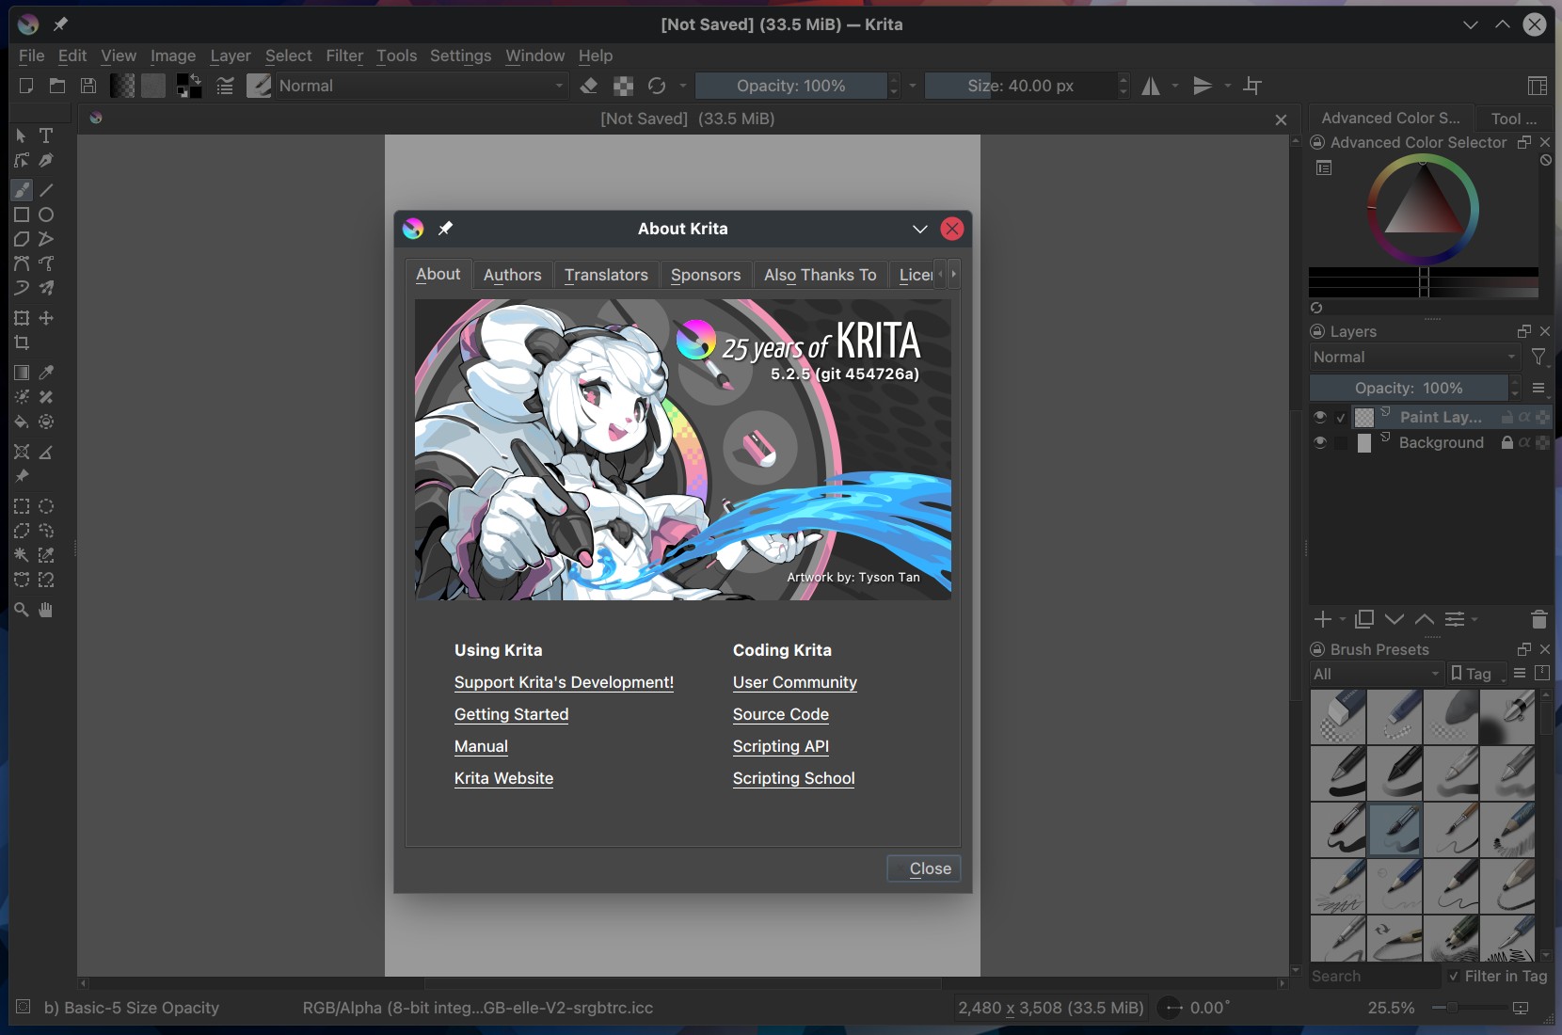Select eraser brush preset thumbnail first
Viewport: 1562px width, 1035px height.
(1338, 717)
